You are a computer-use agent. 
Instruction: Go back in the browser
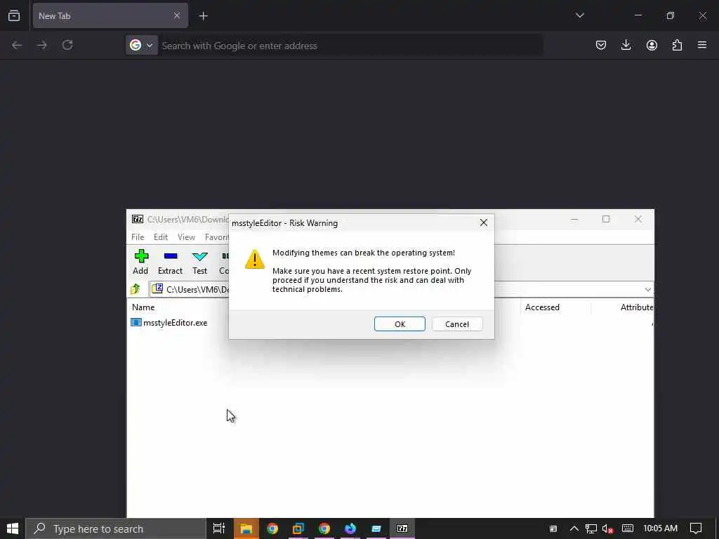(17, 45)
